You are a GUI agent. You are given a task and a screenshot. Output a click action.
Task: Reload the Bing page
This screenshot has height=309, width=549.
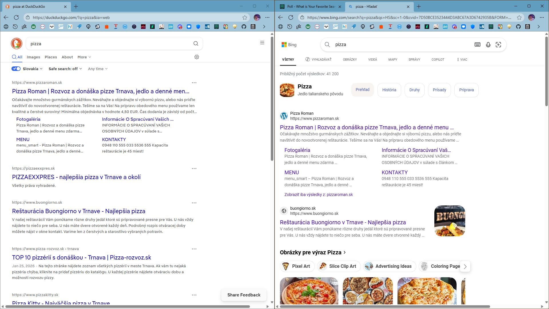click(x=291, y=17)
